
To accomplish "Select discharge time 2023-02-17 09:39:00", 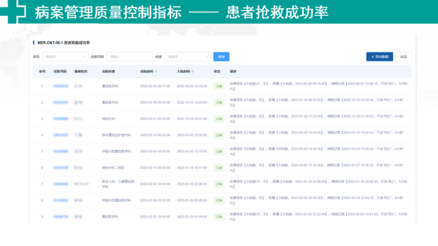I will 155,168.
